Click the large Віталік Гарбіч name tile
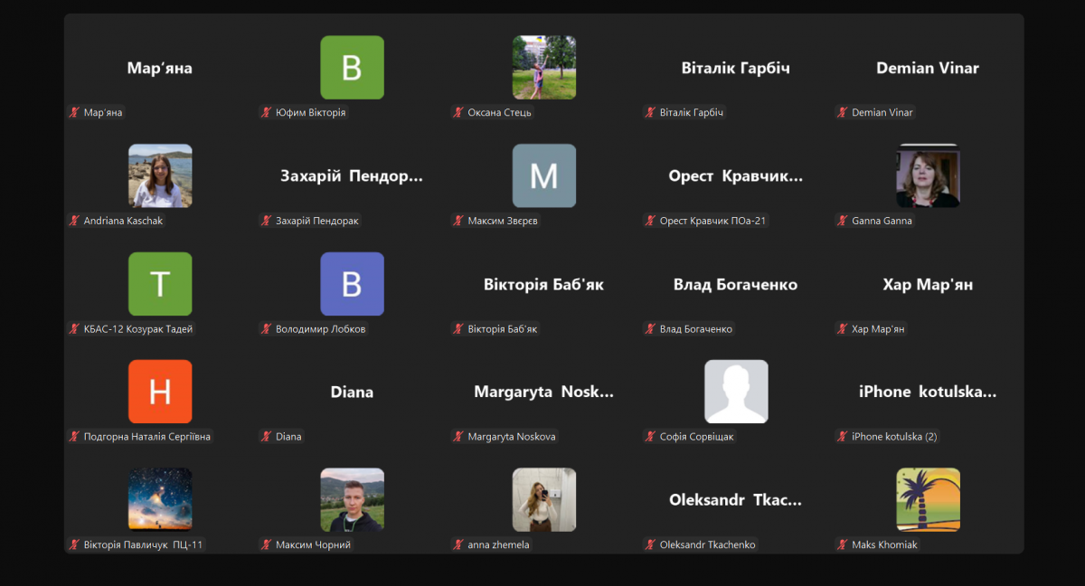Image resolution: width=1085 pixels, height=586 pixels. (735, 69)
